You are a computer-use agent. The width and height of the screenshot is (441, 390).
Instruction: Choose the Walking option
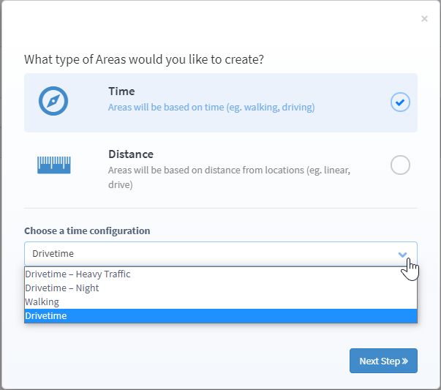(x=221, y=302)
